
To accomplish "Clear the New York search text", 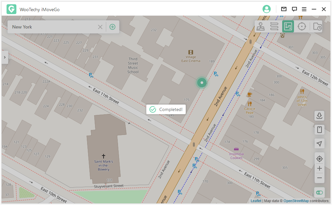I will click(x=100, y=27).
